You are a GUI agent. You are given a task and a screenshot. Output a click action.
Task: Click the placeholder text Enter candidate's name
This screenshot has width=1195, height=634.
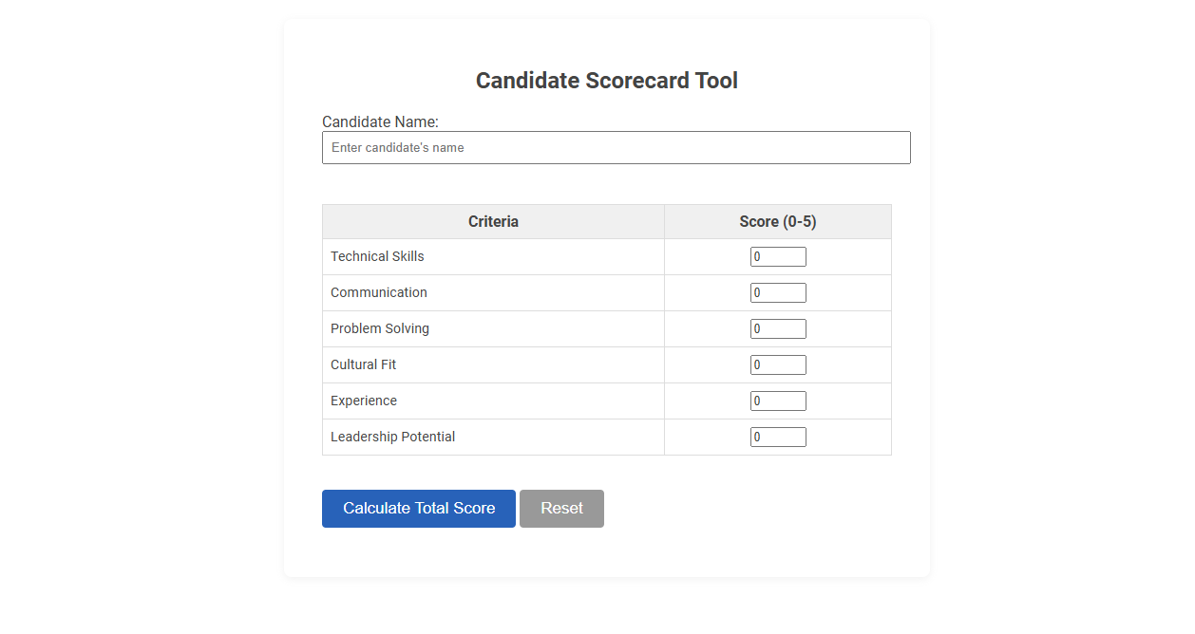pyautogui.click(x=397, y=147)
